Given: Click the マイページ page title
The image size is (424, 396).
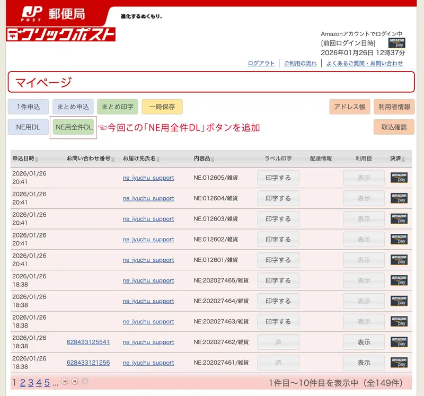Looking at the screenshot, I should 43,82.
